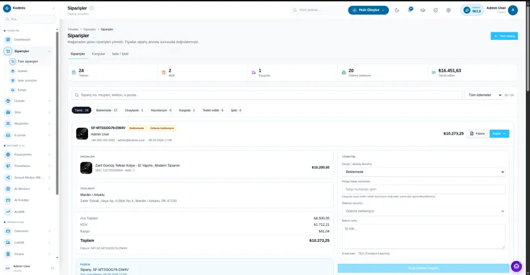Expand the Müşteriler sidebar chevron
Screen dimensions: 530x275
(x=49, y=124)
